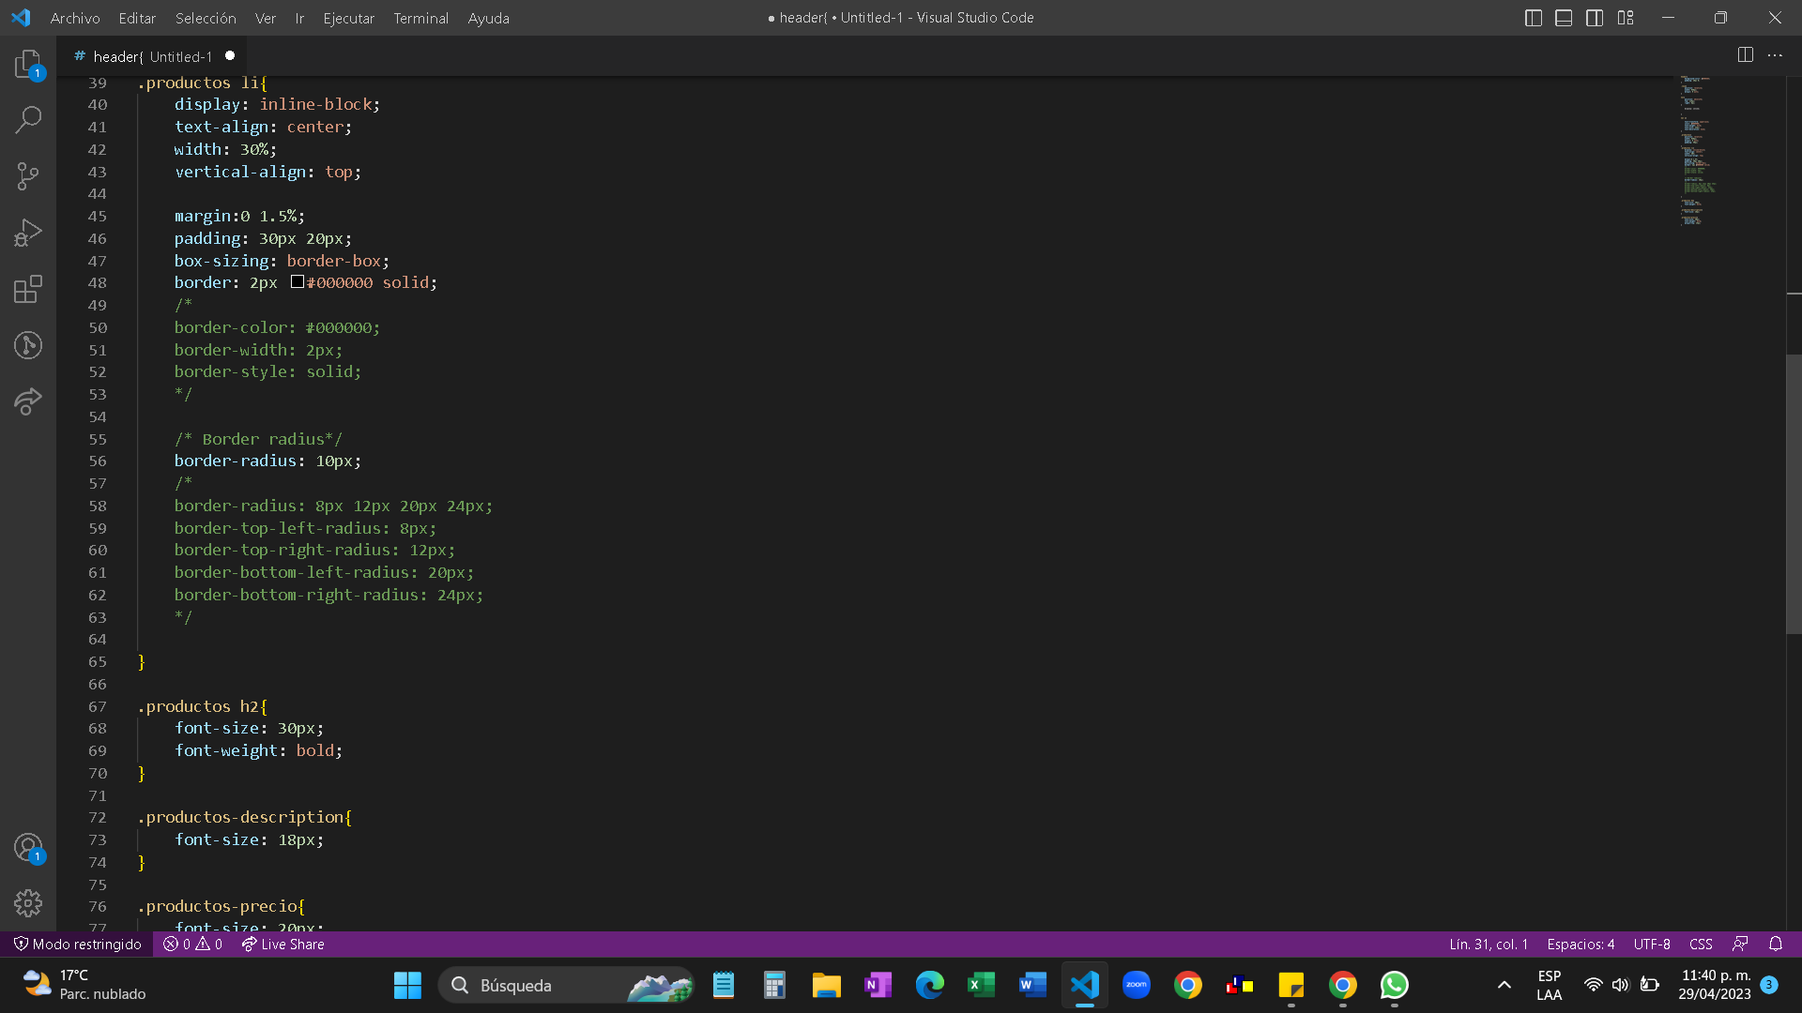Viewport: 1802px width, 1013px height.
Task: Click the .productos h2{ selector text
Action: (x=202, y=706)
